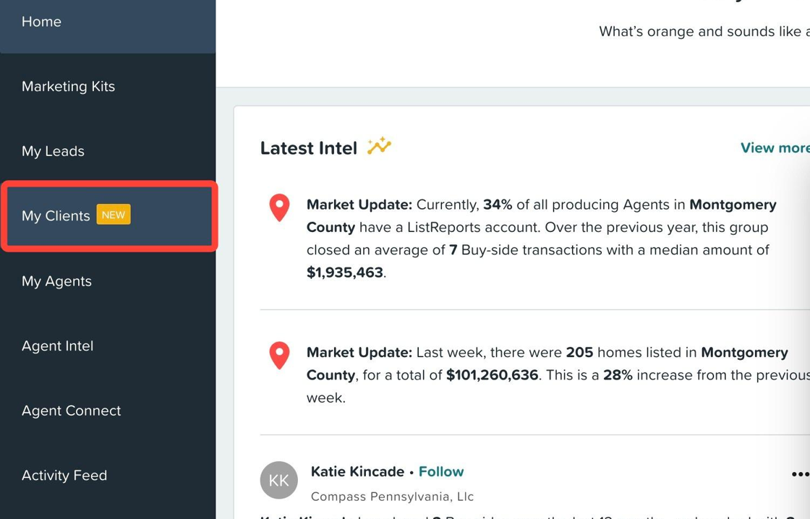
Task: Click the second Market Update location pin icon
Action: pos(280,355)
